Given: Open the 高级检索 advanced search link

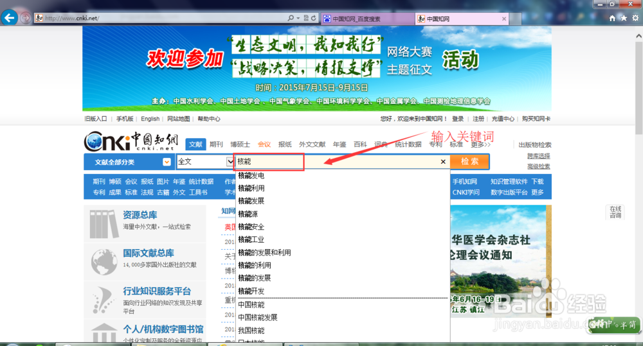Looking at the screenshot, I should coord(539,166).
